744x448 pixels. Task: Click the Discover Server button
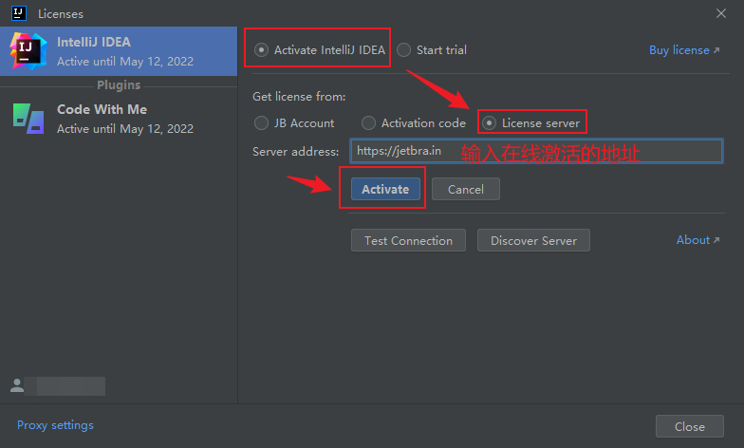click(533, 240)
